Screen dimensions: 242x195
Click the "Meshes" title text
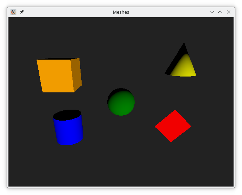pyautogui.click(x=121, y=12)
